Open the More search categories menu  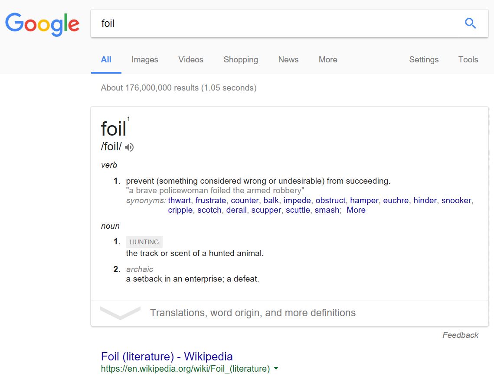[328, 59]
